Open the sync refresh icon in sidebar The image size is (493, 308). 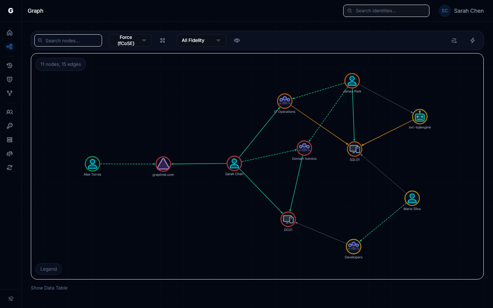[x=10, y=167]
